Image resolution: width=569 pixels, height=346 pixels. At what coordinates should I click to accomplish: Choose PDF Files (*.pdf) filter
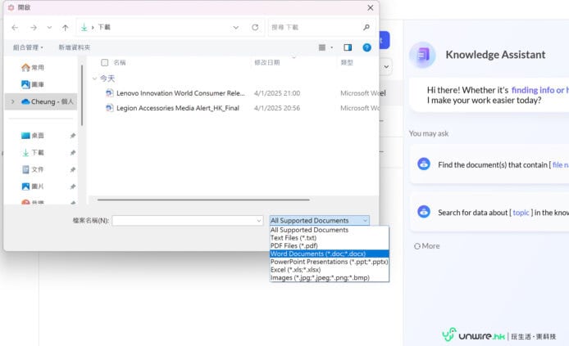(x=330, y=245)
